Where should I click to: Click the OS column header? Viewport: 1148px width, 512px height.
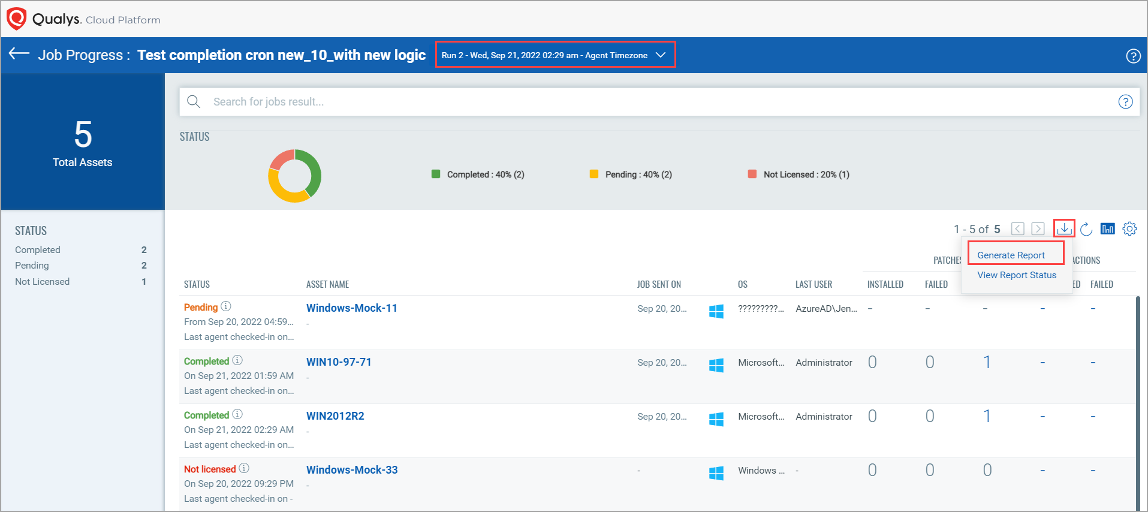coord(743,284)
